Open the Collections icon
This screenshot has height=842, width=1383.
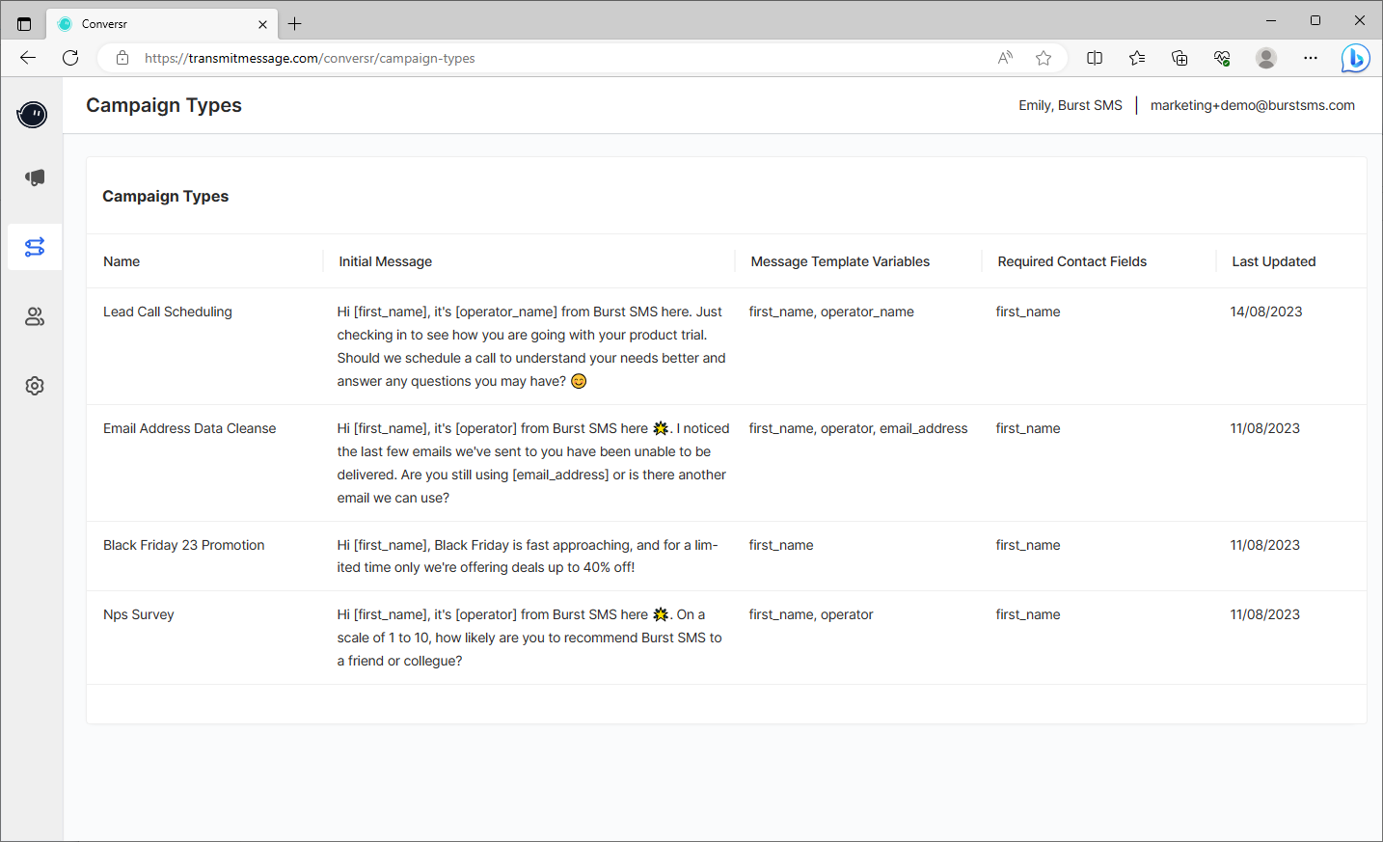(1180, 58)
